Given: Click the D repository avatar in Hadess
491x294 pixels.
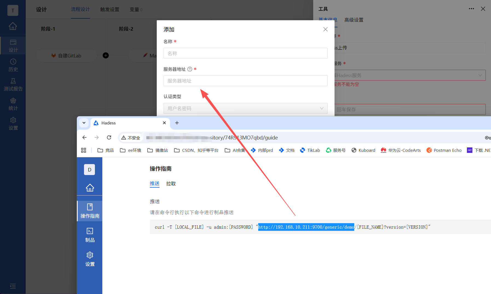Looking at the screenshot, I should [89, 170].
